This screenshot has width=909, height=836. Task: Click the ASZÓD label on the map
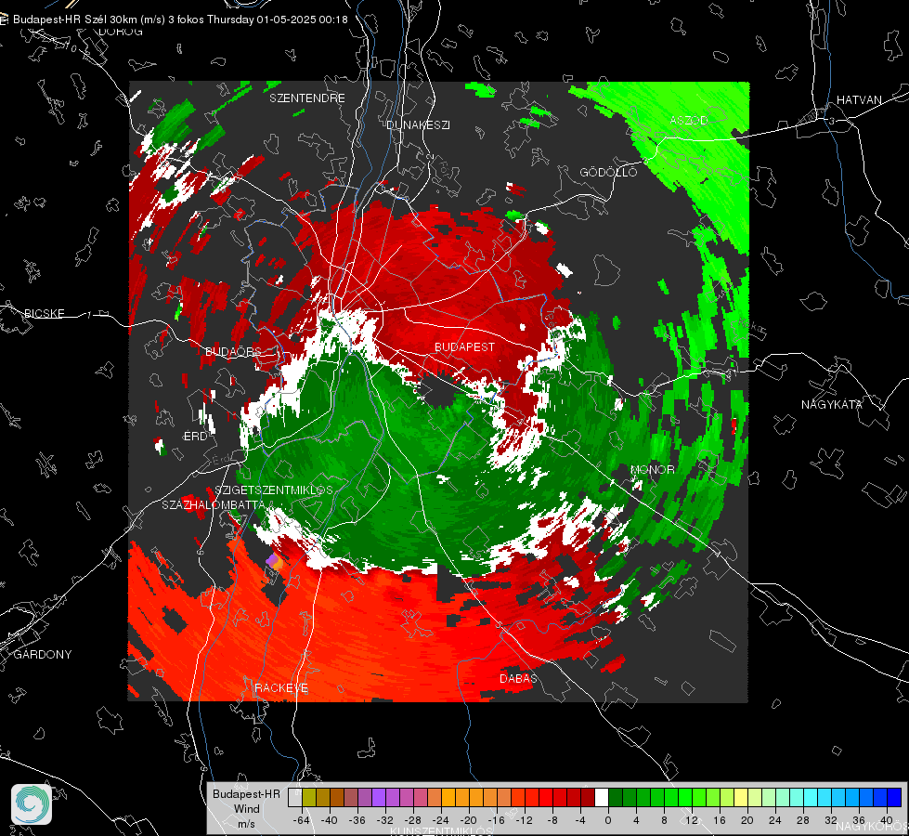(689, 120)
